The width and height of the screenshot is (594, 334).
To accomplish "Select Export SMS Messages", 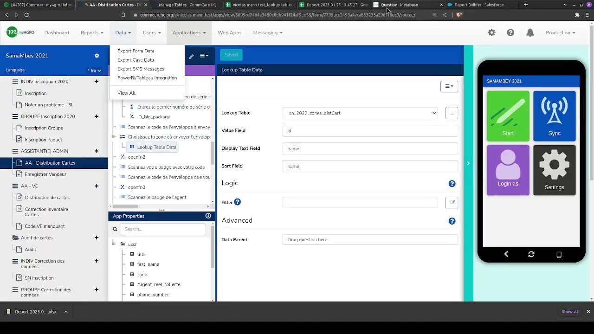I will pos(141,69).
